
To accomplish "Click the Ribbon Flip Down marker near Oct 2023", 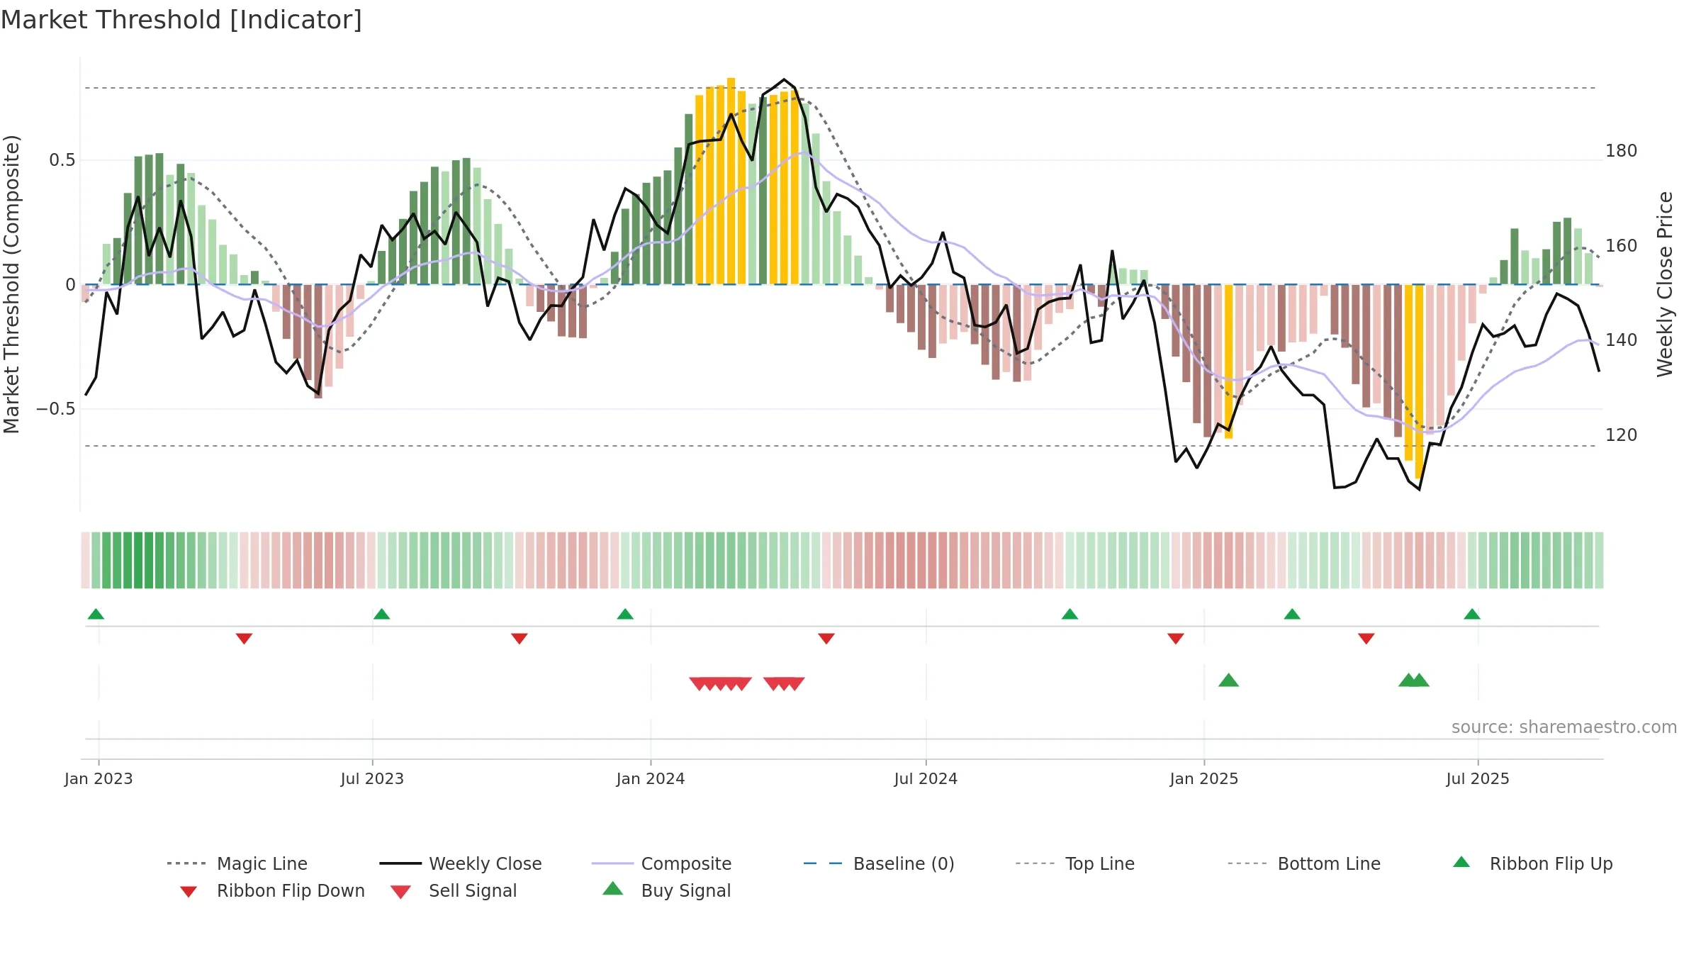I will pyautogui.click(x=519, y=639).
